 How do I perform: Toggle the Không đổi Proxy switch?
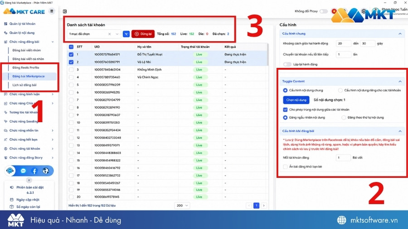pos(323,11)
